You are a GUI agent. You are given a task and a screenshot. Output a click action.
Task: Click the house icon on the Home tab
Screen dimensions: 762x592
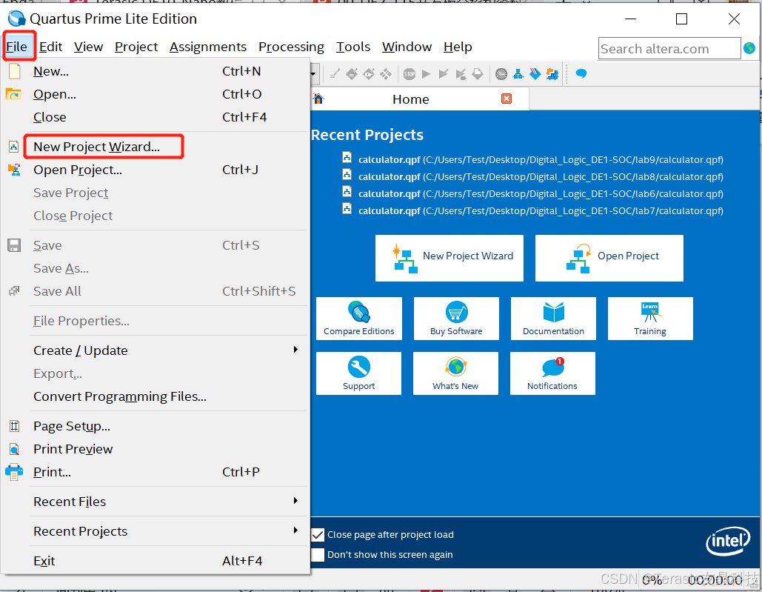(x=318, y=99)
